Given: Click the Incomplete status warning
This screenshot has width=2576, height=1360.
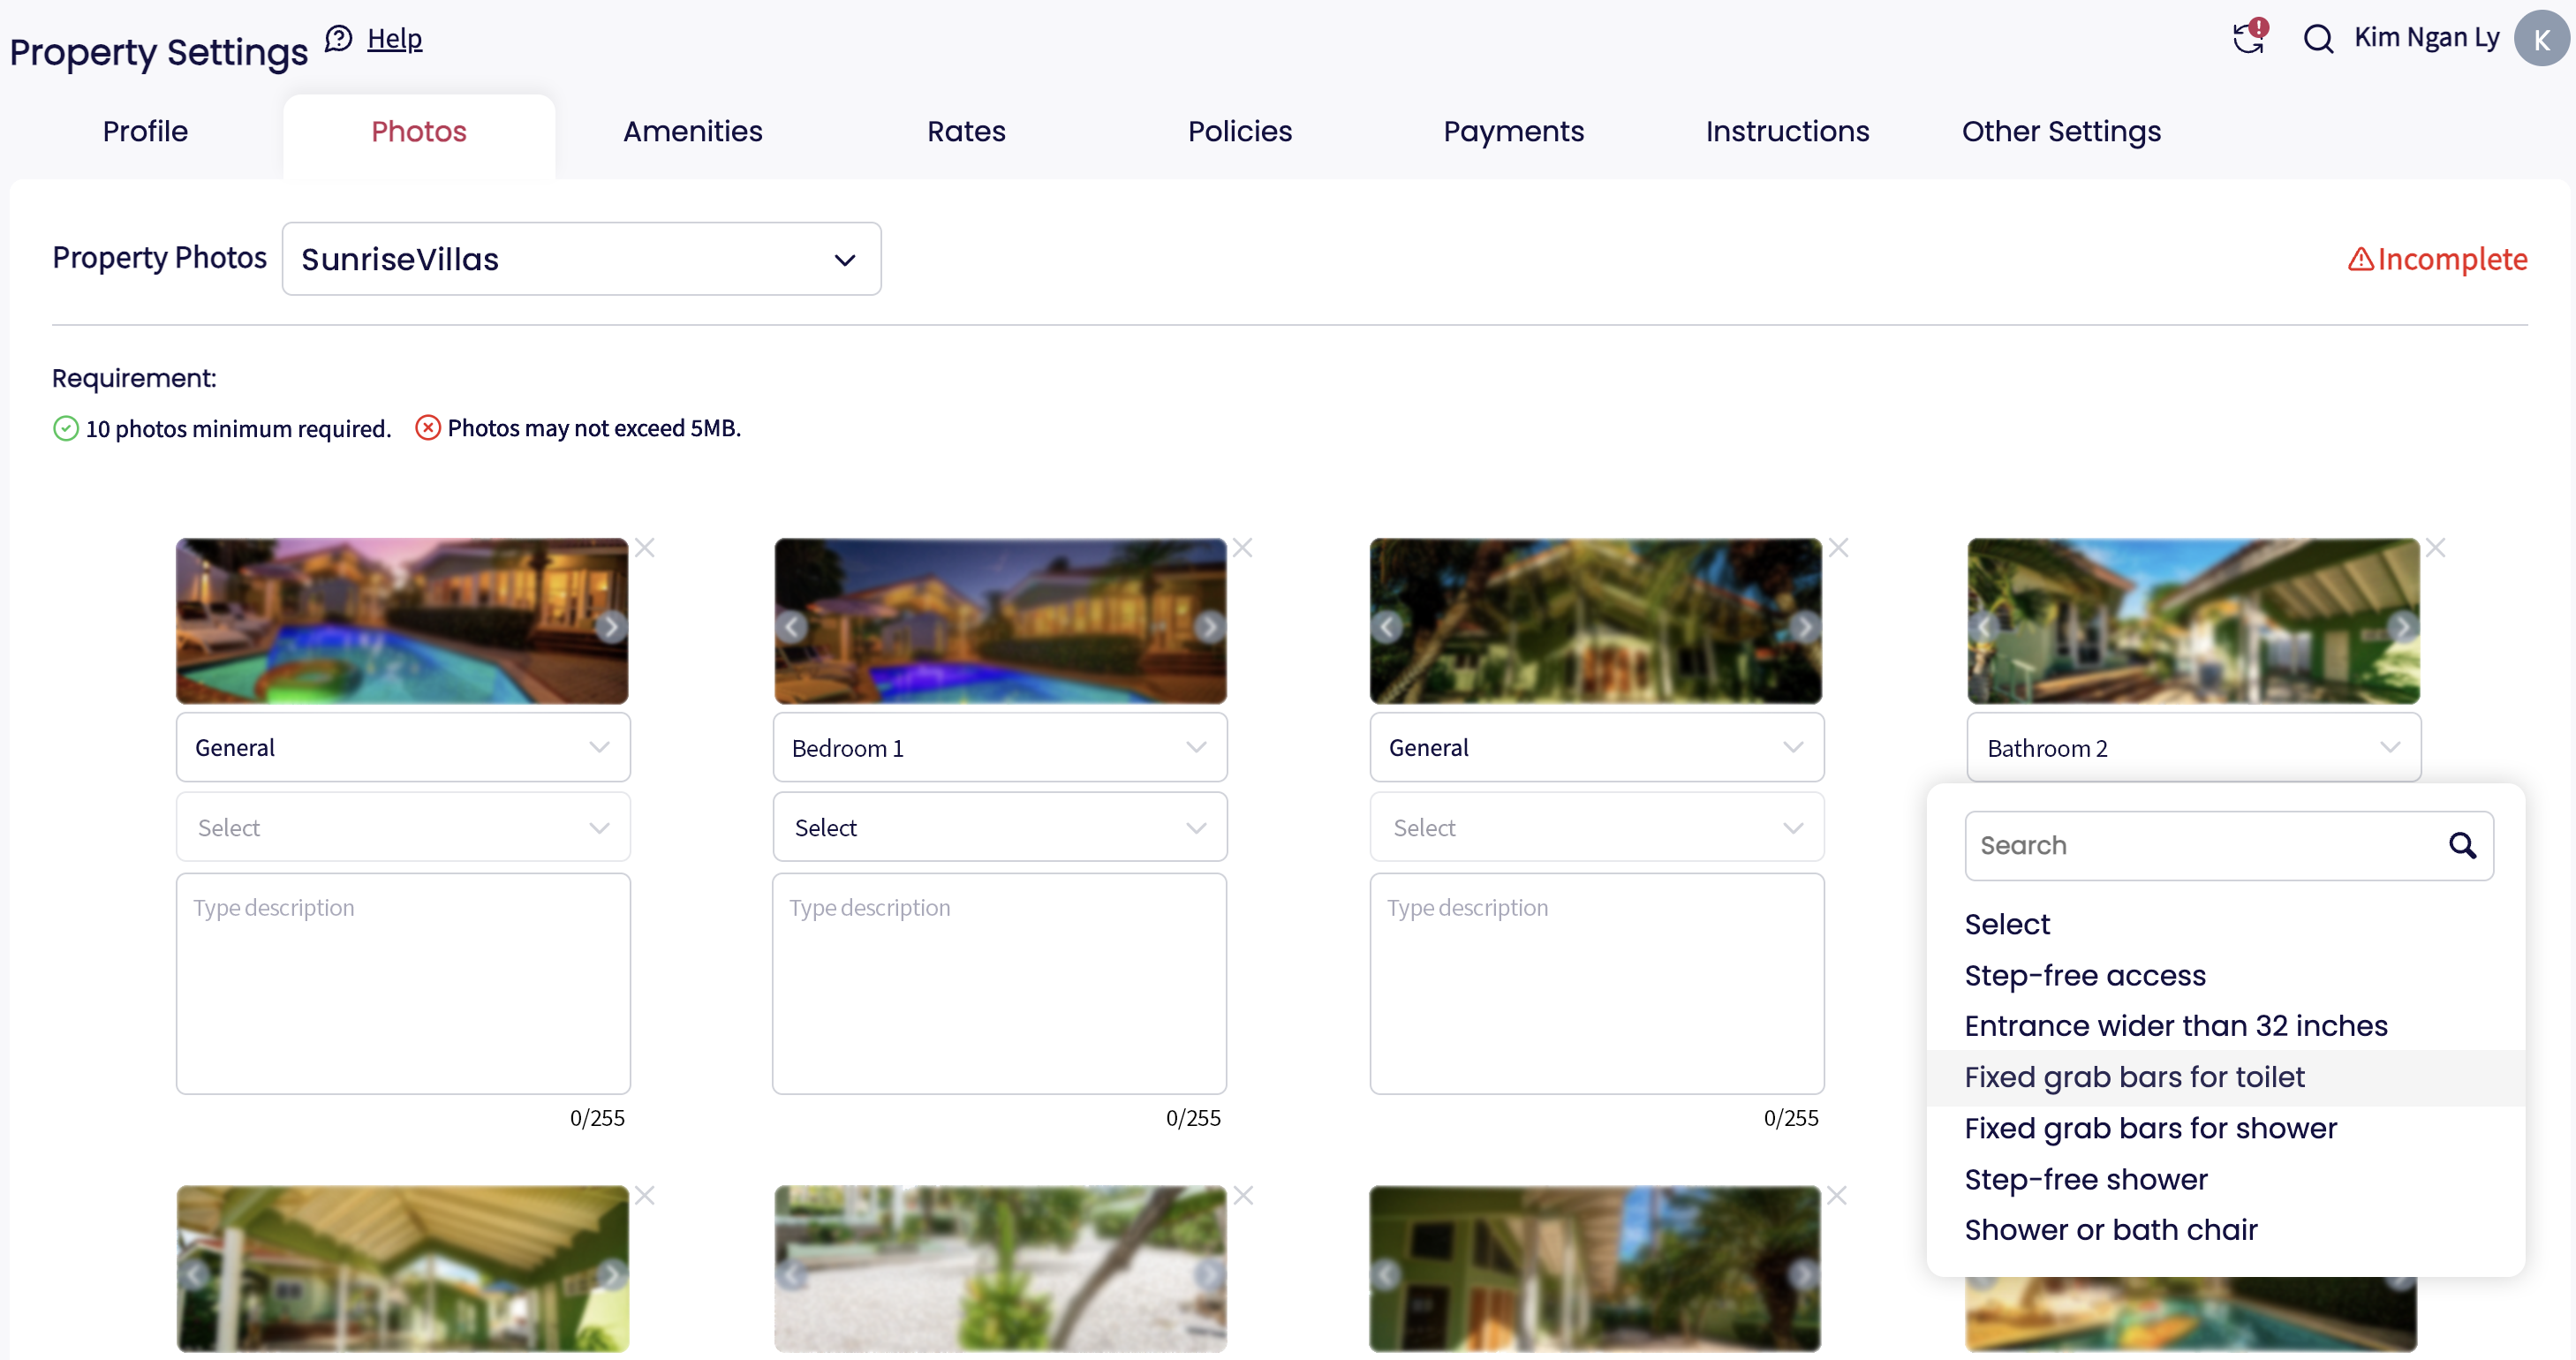Looking at the screenshot, I should click(2437, 260).
